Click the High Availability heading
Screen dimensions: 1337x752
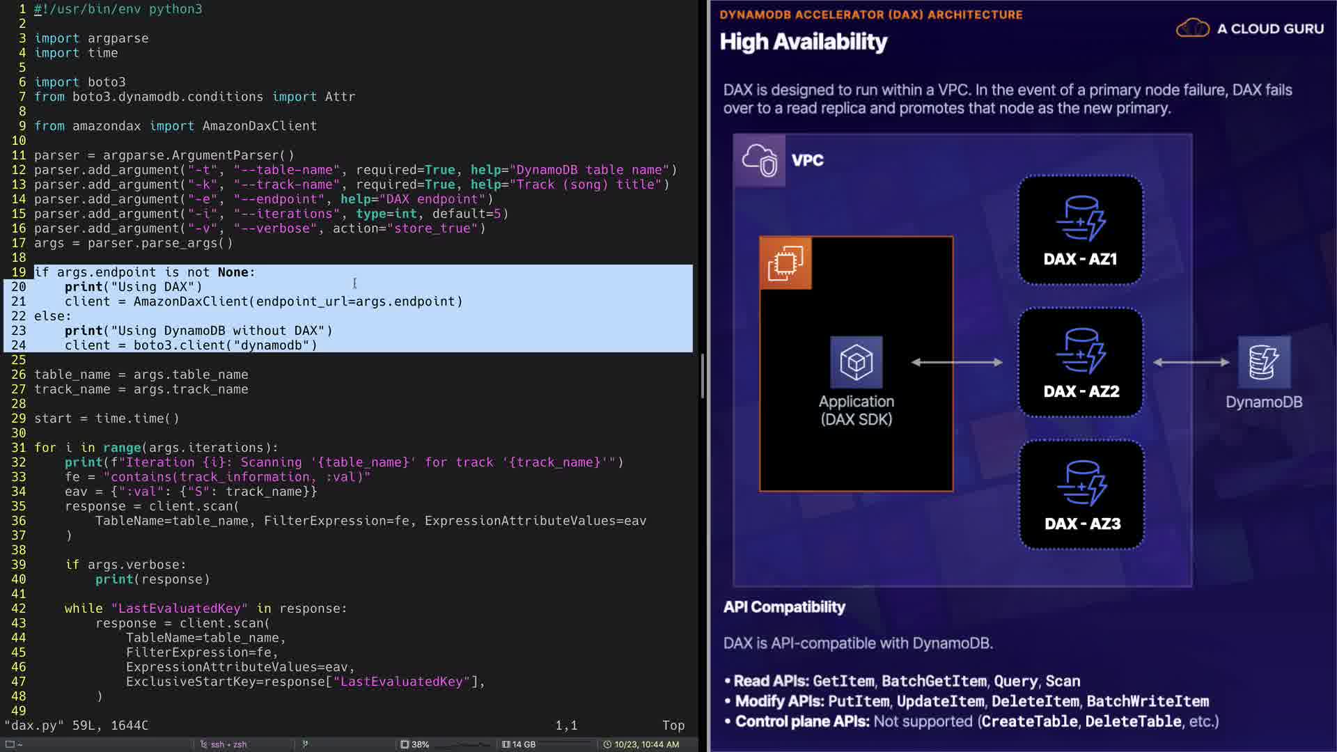click(803, 42)
